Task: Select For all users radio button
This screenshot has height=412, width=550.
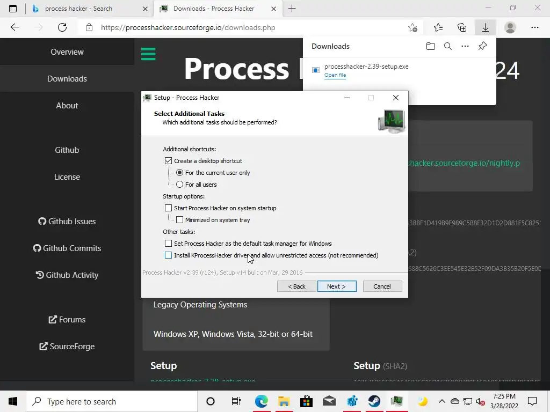Action: coord(179,185)
